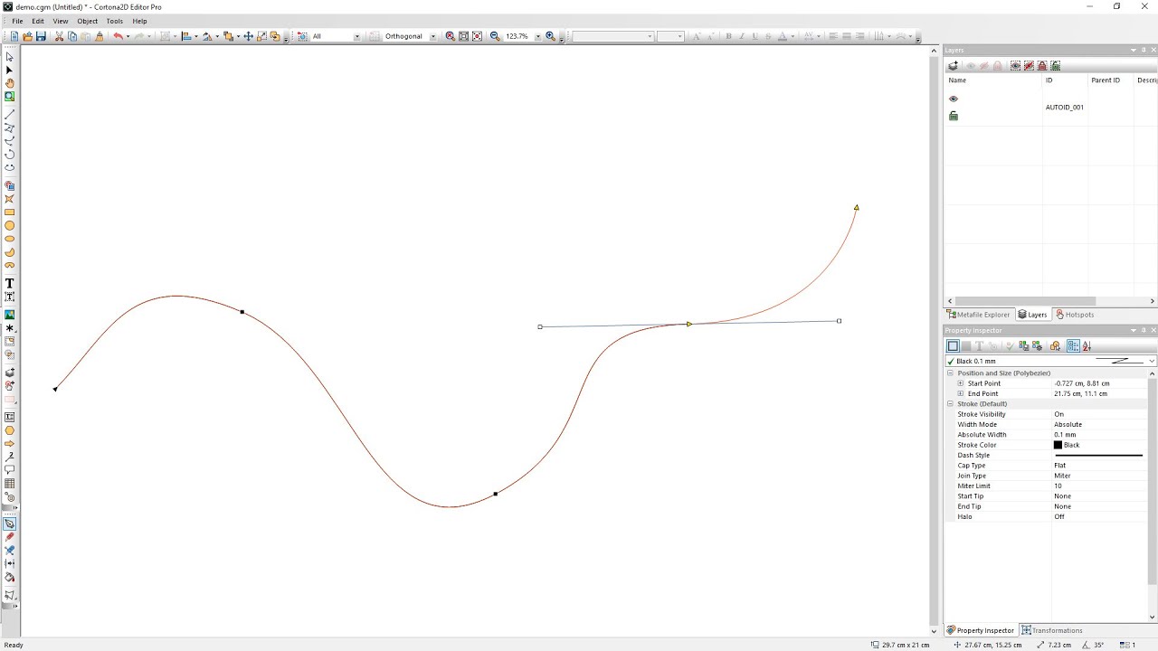
Task: Select the Property Inspector bottom tab
Action: click(x=981, y=630)
